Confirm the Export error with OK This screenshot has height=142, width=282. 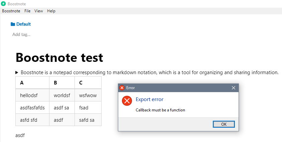pyautogui.click(x=224, y=124)
